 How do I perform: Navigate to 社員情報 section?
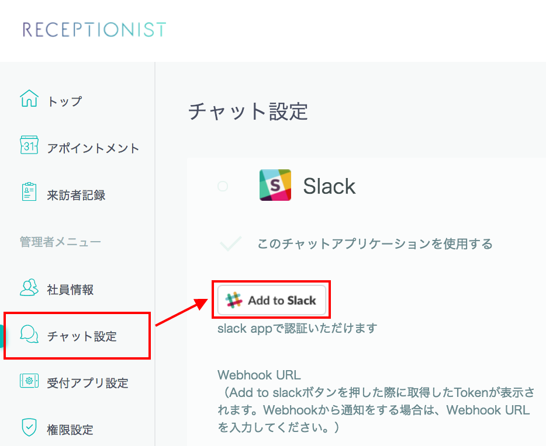(x=70, y=290)
